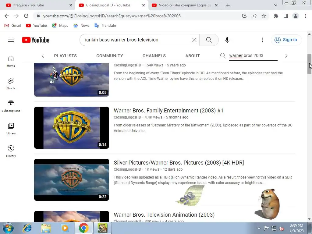Go back with the browser back arrow
Screen dimensions: 312x234
tap(7, 16)
